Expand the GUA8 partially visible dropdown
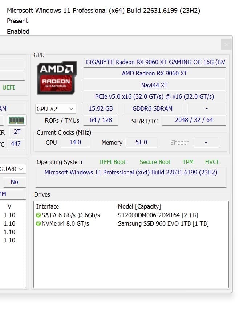Screen dimensions: 247x329 13,169
